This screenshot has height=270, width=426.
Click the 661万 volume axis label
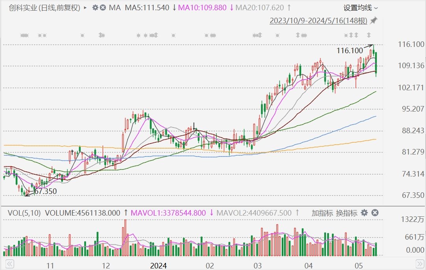coord(414,237)
